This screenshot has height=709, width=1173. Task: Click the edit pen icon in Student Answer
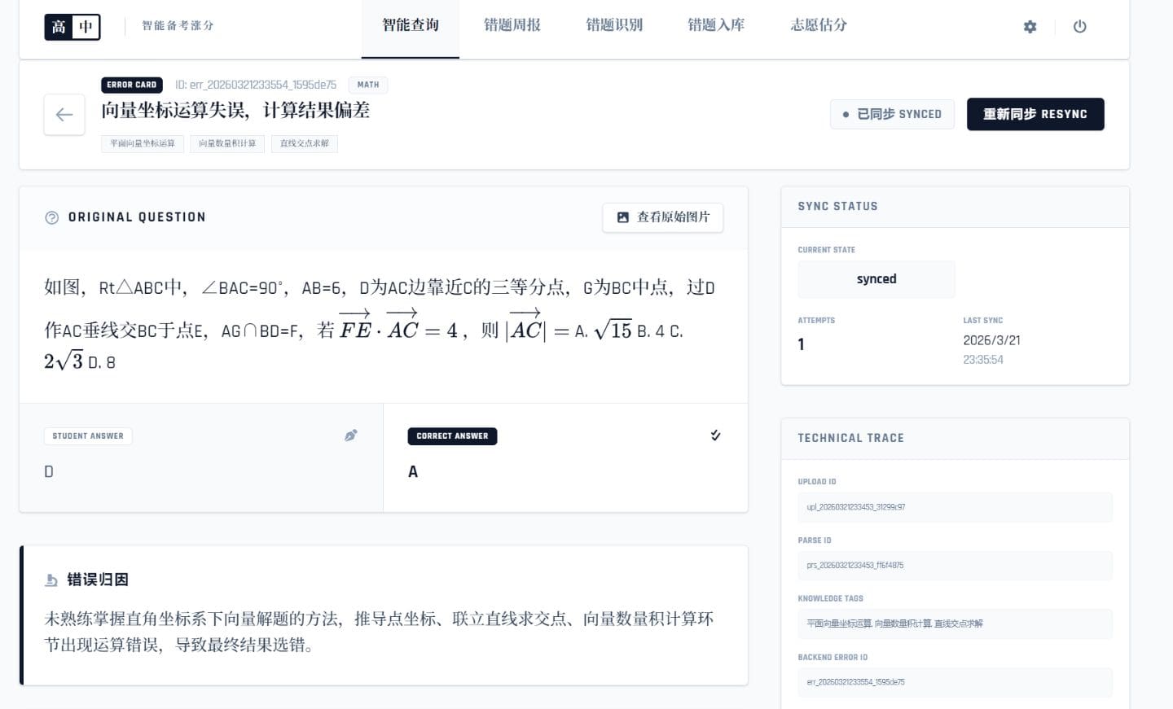tap(351, 435)
